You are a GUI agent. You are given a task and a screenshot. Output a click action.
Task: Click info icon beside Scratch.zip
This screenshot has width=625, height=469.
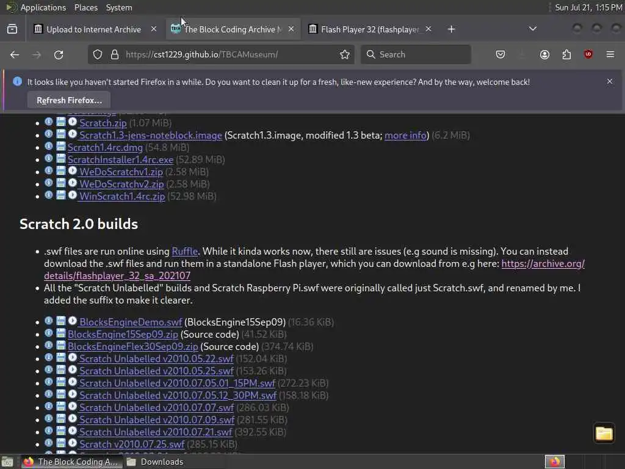[x=49, y=122]
